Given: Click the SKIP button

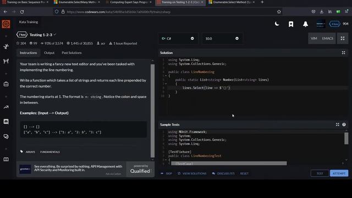Looking at the screenshot, I should 167,174.
